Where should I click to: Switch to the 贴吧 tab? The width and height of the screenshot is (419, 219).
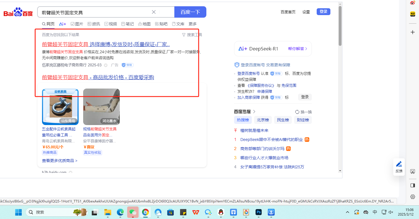coord(161,24)
